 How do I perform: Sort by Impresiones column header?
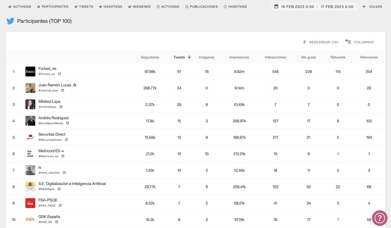point(239,57)
